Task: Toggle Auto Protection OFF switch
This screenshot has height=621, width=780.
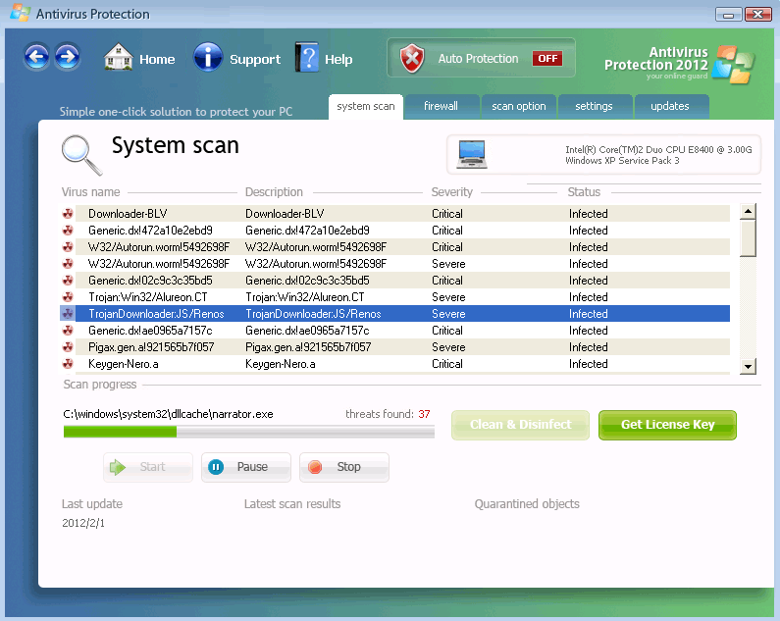Action: coord(546,59)
